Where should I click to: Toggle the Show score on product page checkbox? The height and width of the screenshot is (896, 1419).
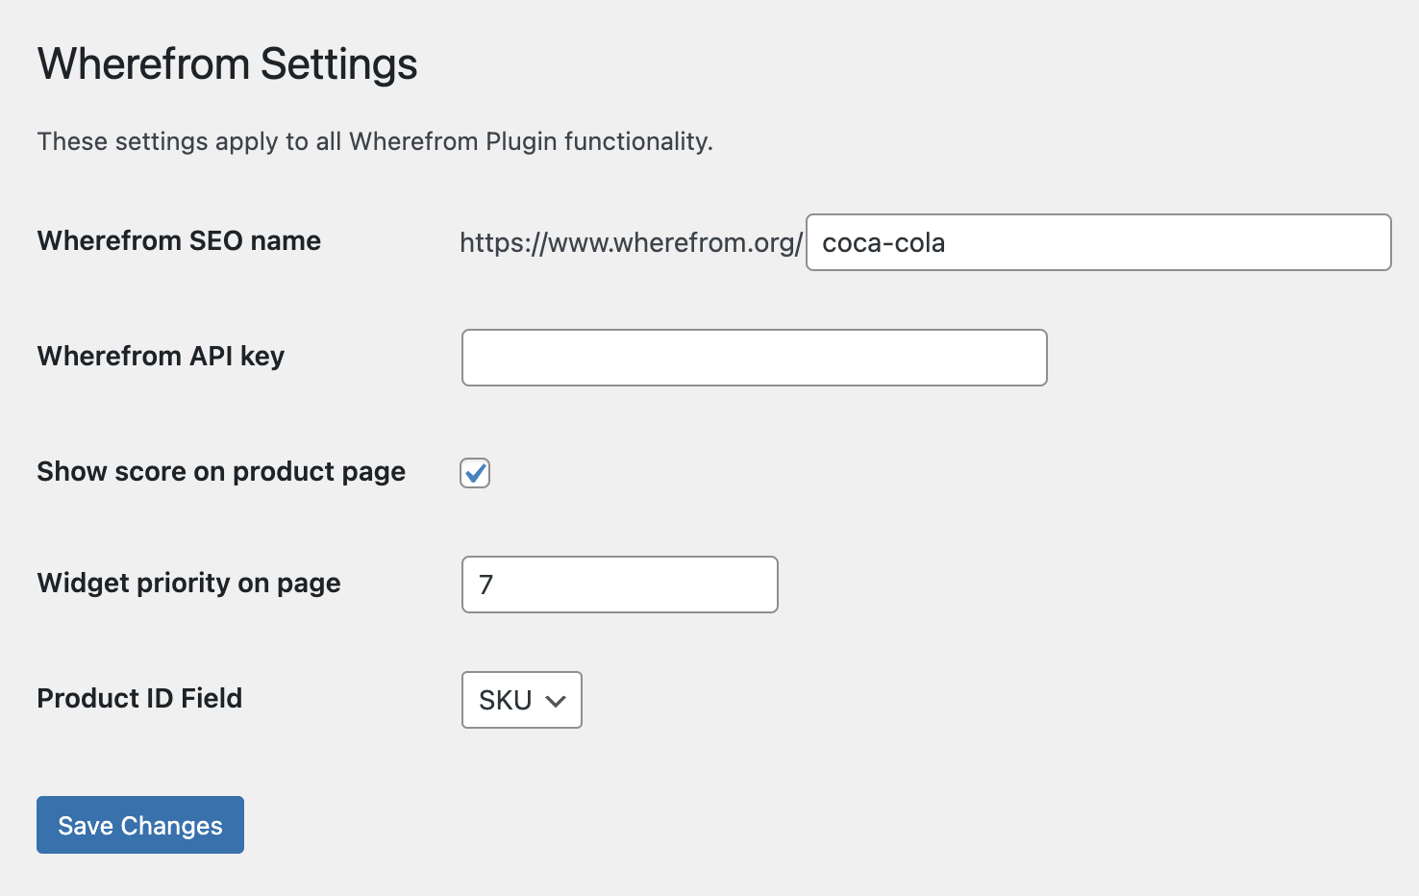point(475,473)
